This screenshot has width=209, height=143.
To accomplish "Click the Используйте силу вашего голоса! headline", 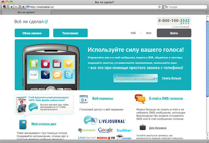I will coord(136,49).
